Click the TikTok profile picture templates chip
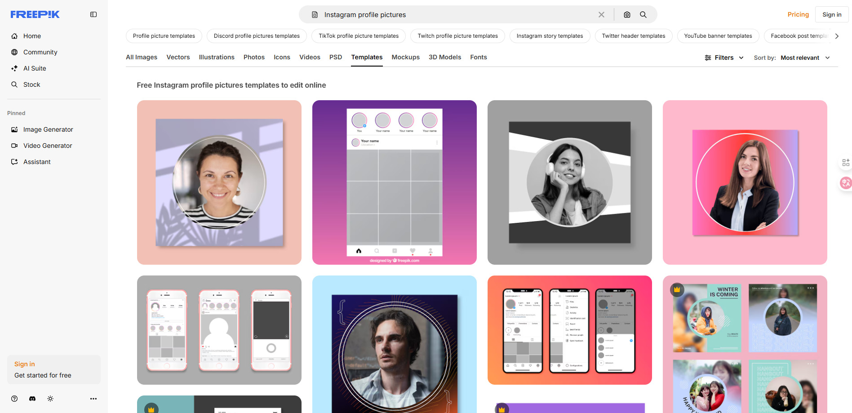Screen dimensions: 852x413 [x=359, y=36]
